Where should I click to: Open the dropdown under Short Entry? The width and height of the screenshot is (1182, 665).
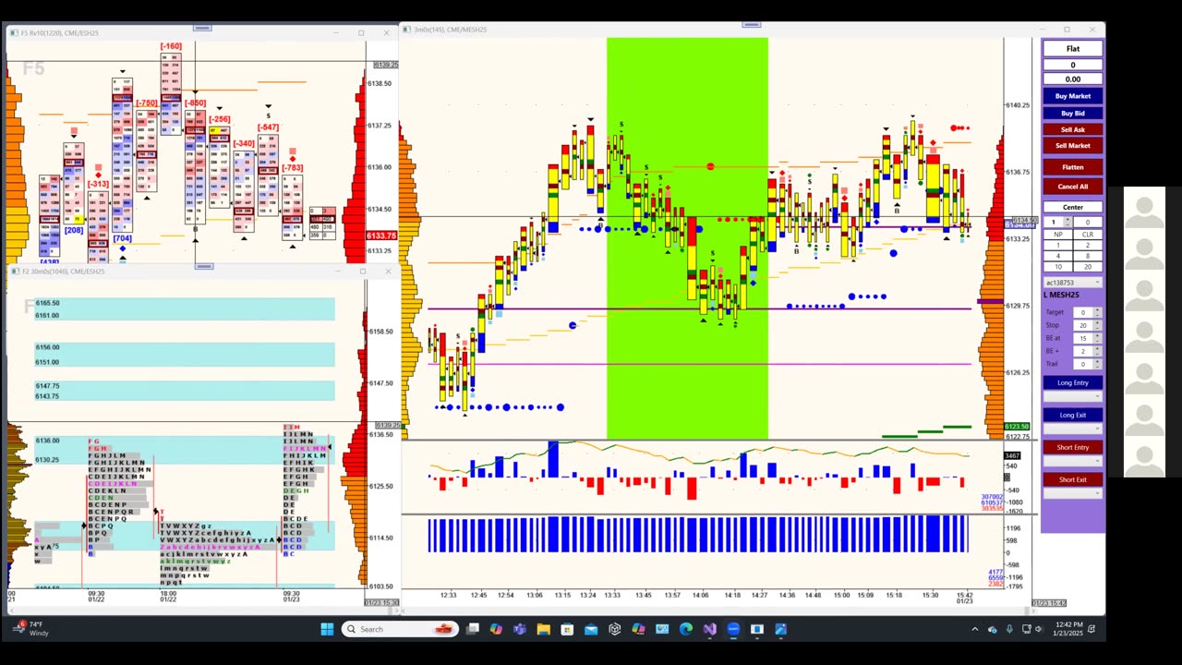point(1072,461)
